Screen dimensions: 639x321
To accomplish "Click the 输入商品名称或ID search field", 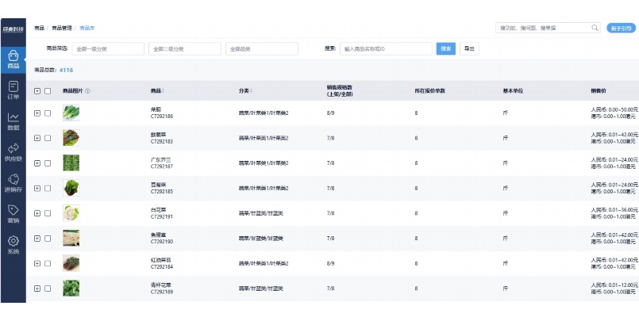I will coord(387,49).
